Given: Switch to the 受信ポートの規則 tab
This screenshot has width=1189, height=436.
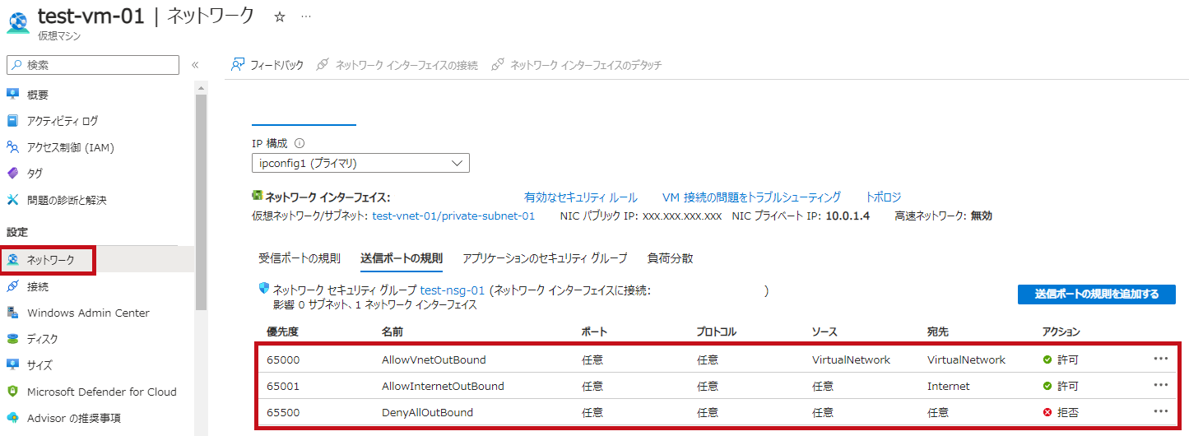Looking at the screenshot, I should tap(300, 258).
